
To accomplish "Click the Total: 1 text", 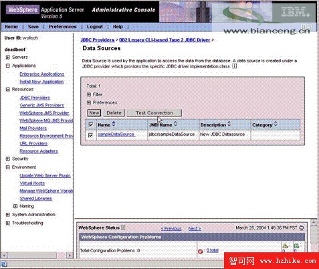I will [x=94, y=86].
